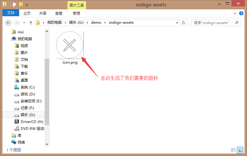
Task: Click the search magnifier icon
Action: [237, 23]
